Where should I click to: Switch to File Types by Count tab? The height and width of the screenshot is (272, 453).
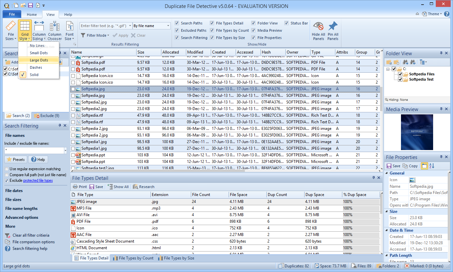click(133, 258)
